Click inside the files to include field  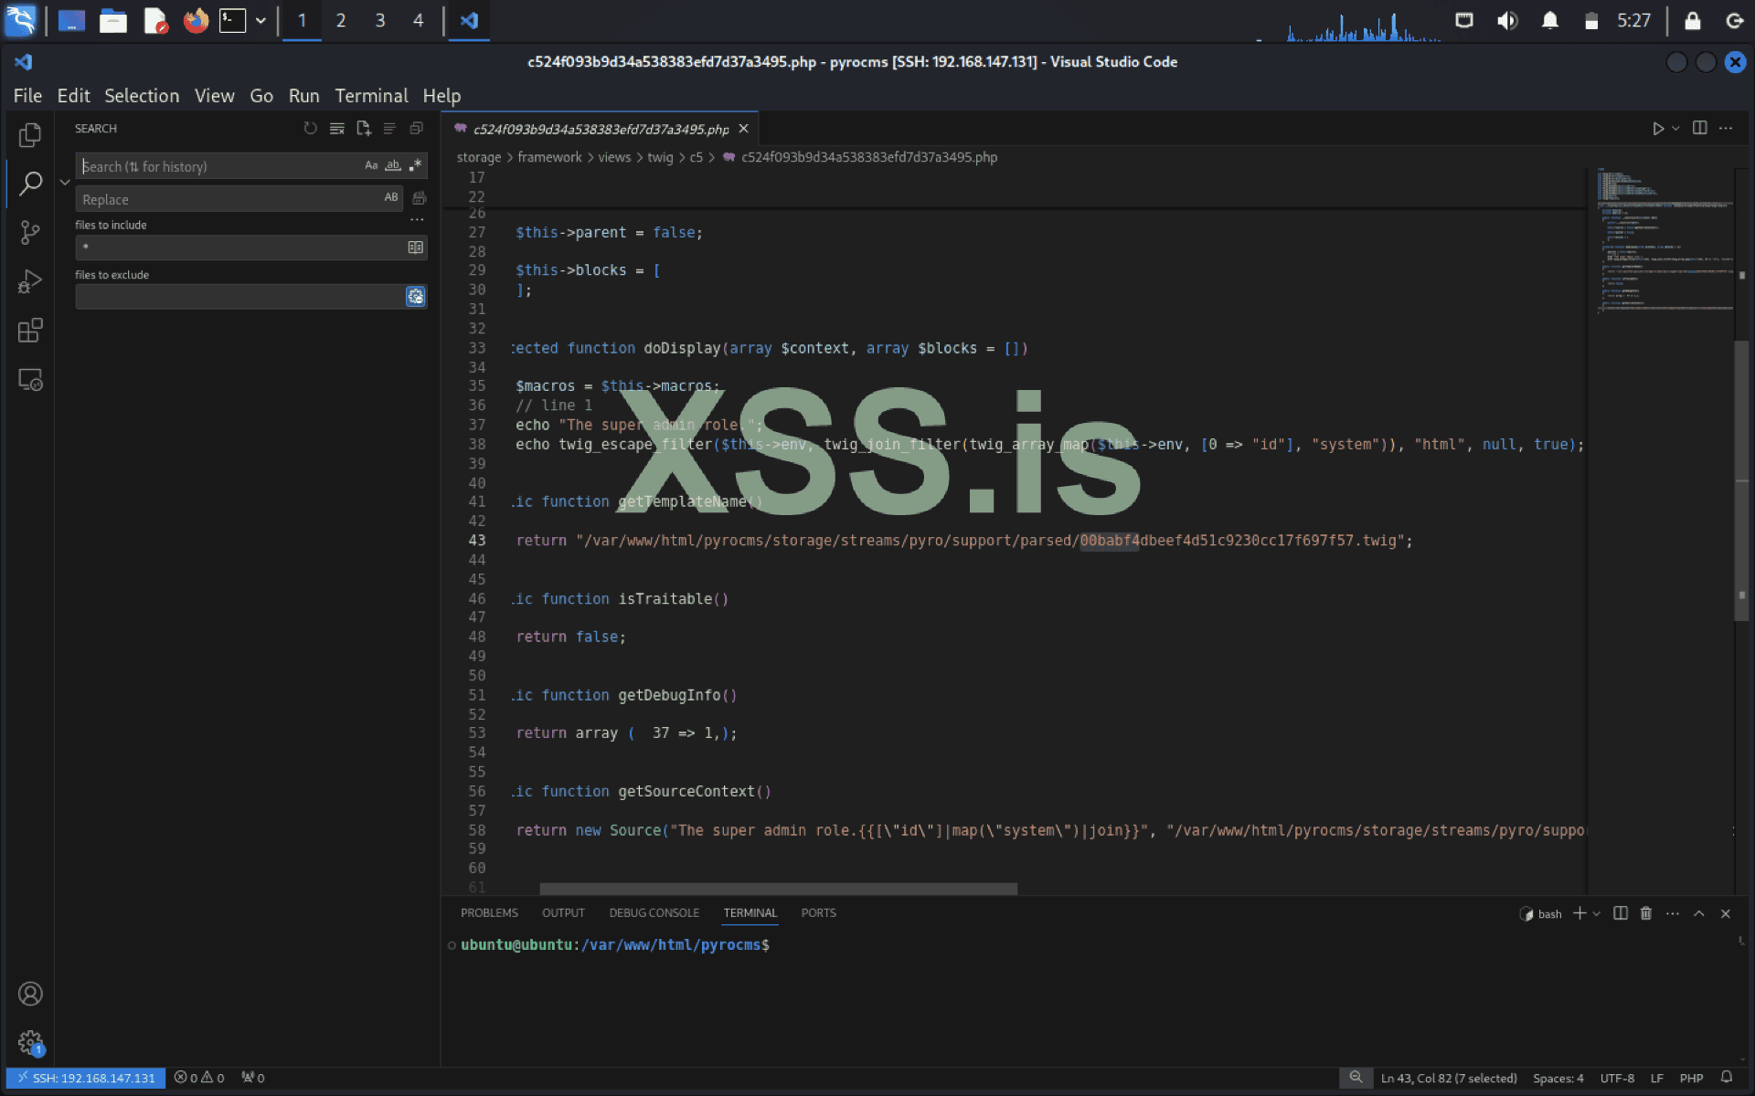click(x=238, y=247)
